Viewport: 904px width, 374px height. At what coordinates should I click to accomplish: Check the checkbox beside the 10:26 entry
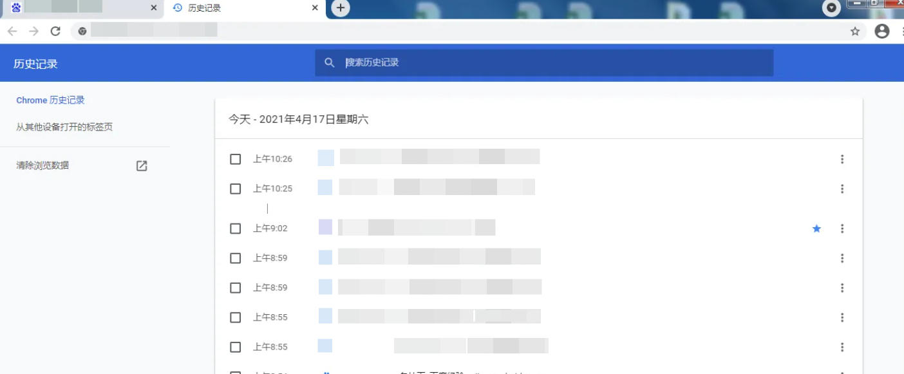click(235, 158)
